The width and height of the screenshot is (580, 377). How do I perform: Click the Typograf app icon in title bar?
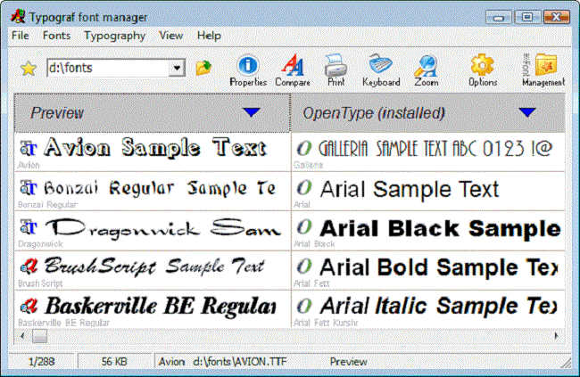pos(18,17)
